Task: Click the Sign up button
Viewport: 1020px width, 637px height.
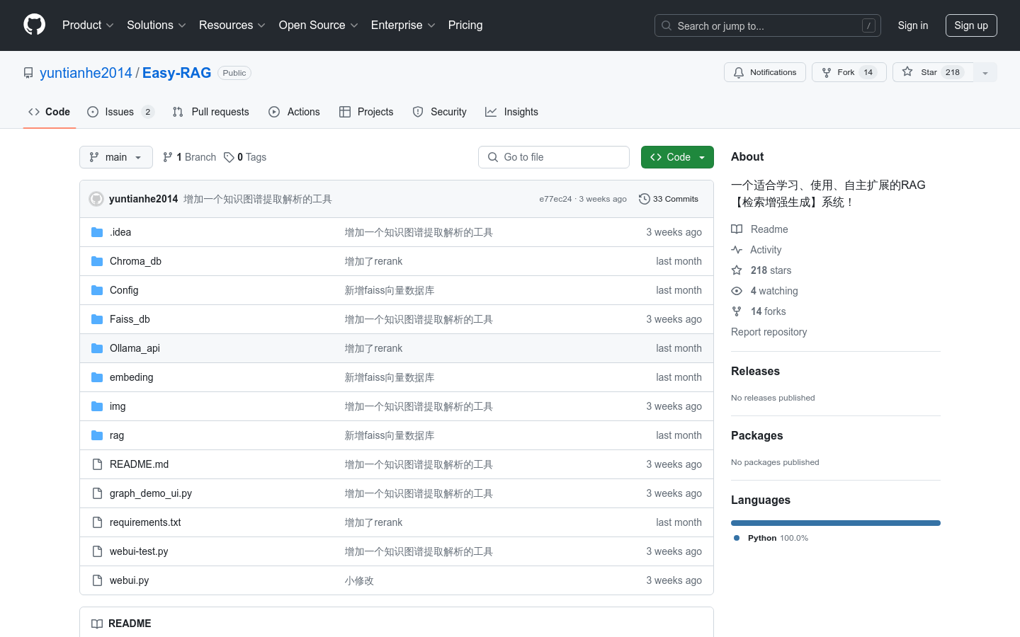Action: click(x=971, y=25)
